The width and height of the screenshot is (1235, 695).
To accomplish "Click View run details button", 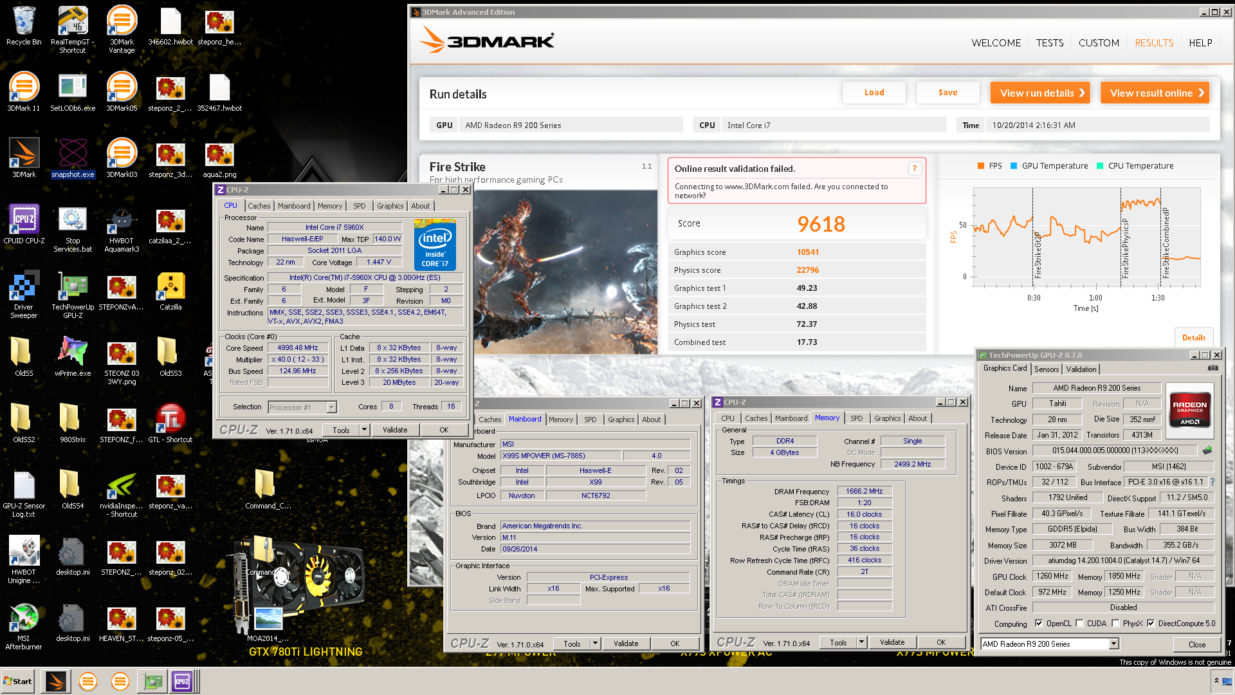I will pyautogui.click(x=1041, y=93).
